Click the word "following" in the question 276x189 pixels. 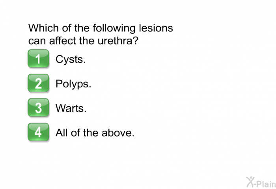point(114,28)
